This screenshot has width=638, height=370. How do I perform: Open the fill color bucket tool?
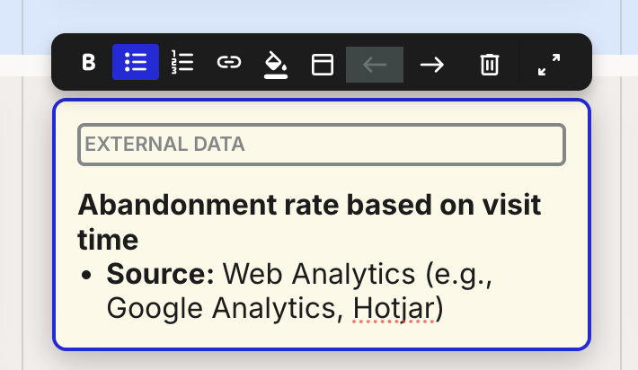click(x=276, y=61)
